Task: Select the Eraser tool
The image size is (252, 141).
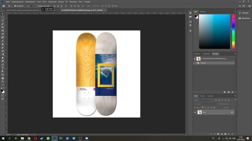Action: [3, 51]
